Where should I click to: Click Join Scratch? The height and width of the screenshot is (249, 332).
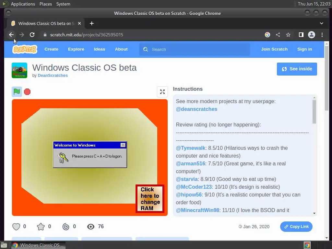tap(274, 49)
